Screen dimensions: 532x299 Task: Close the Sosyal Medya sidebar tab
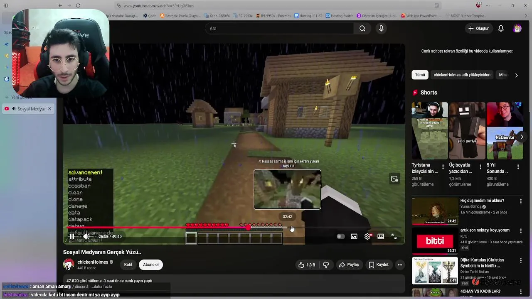[x=49, y=109]
